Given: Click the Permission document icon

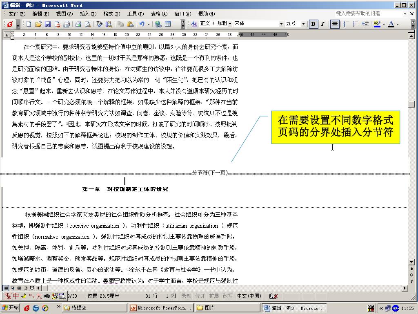Looking at the screenshot, I should (57, 24).
